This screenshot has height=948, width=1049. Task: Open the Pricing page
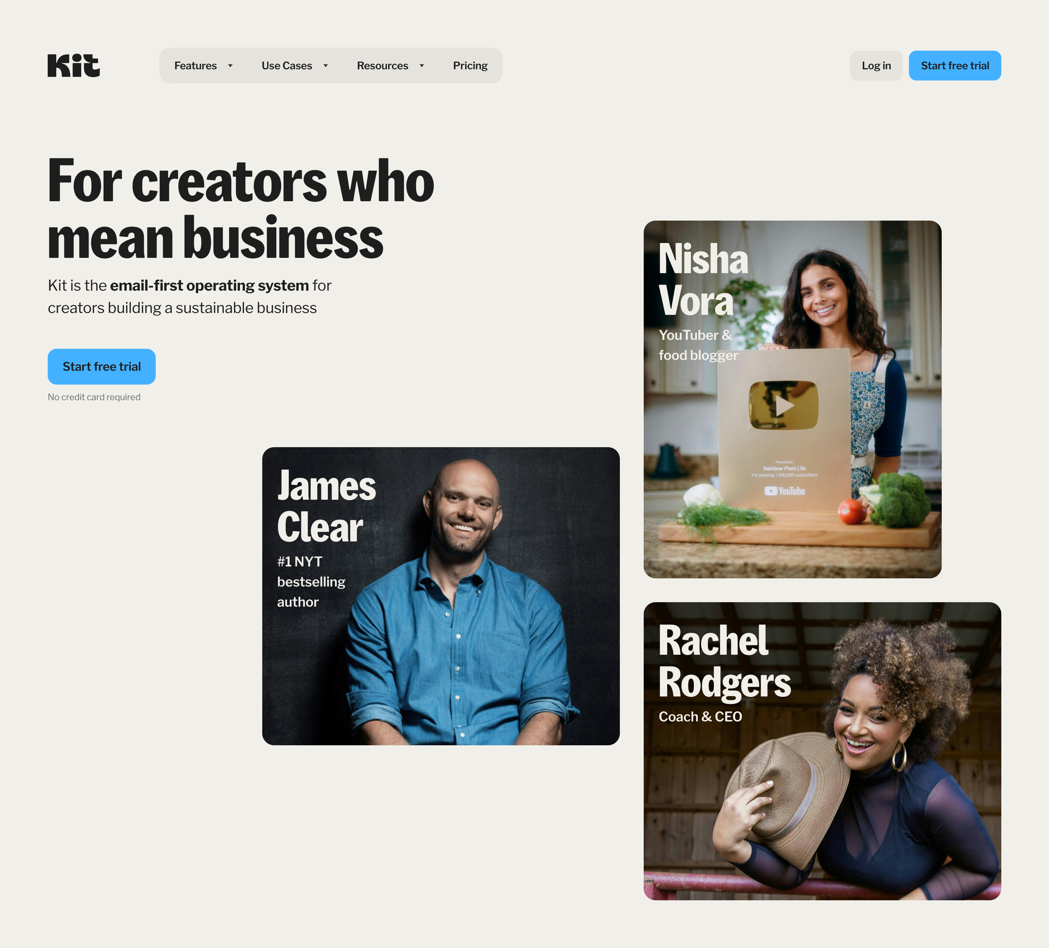[x=470, y=66]
